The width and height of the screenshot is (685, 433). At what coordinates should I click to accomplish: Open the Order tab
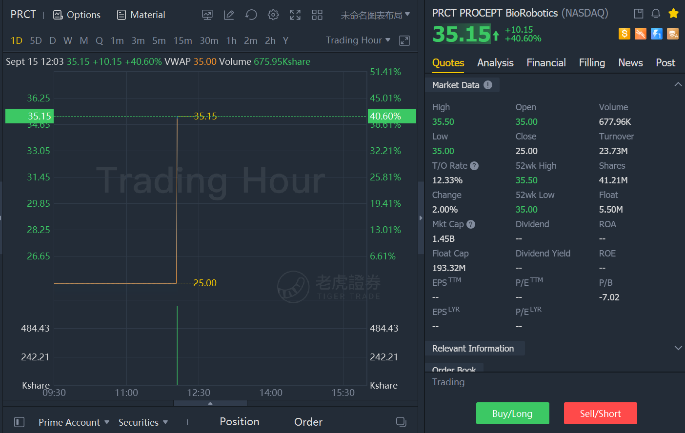click(x=308, y=422)
